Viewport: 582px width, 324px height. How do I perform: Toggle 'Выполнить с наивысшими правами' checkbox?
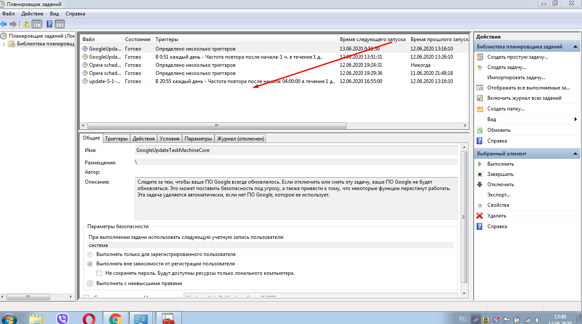90,283
